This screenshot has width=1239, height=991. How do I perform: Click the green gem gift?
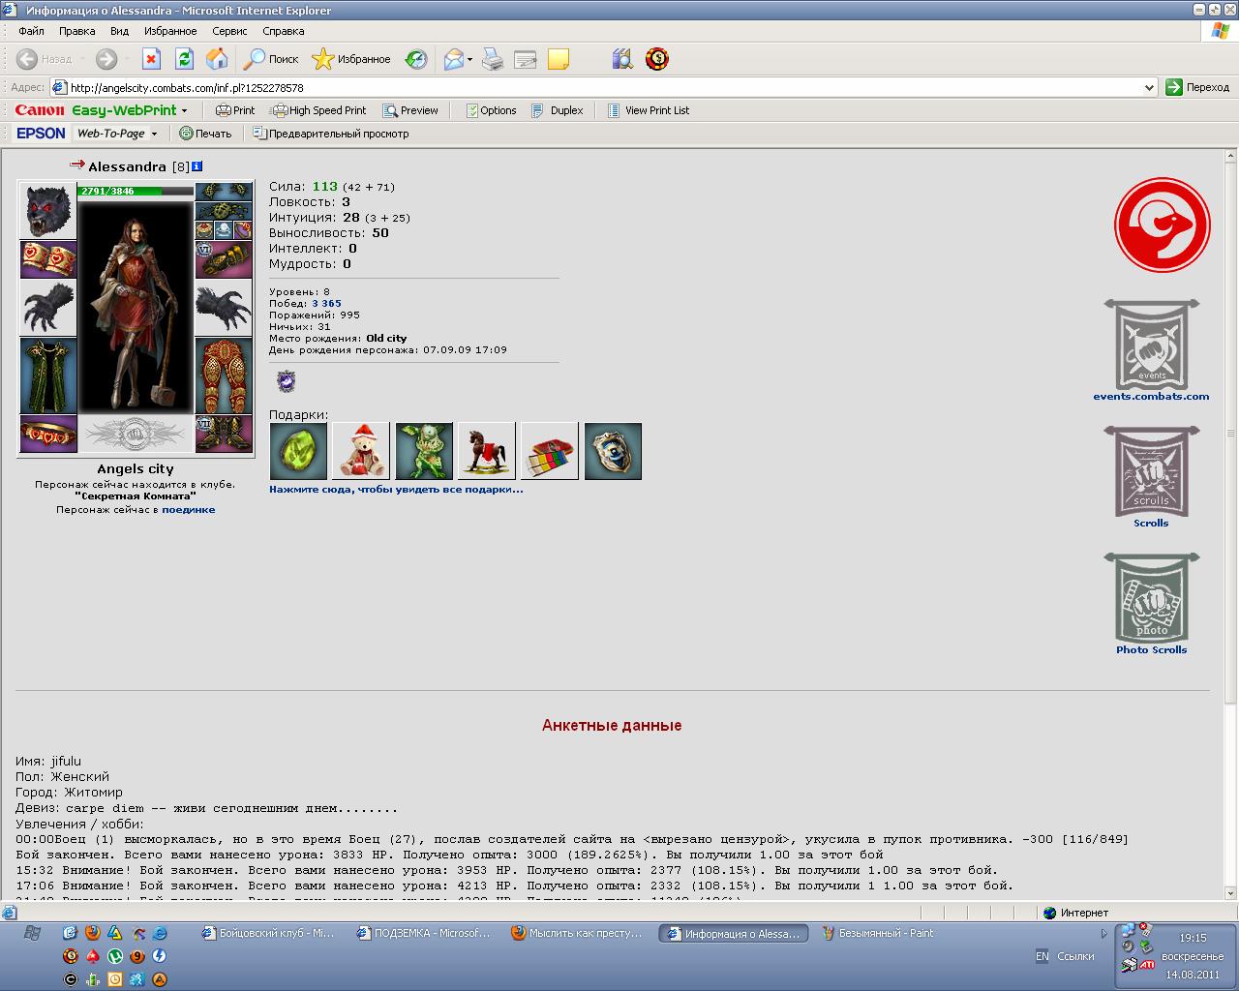pyautogui.click(x=298, y=451)
